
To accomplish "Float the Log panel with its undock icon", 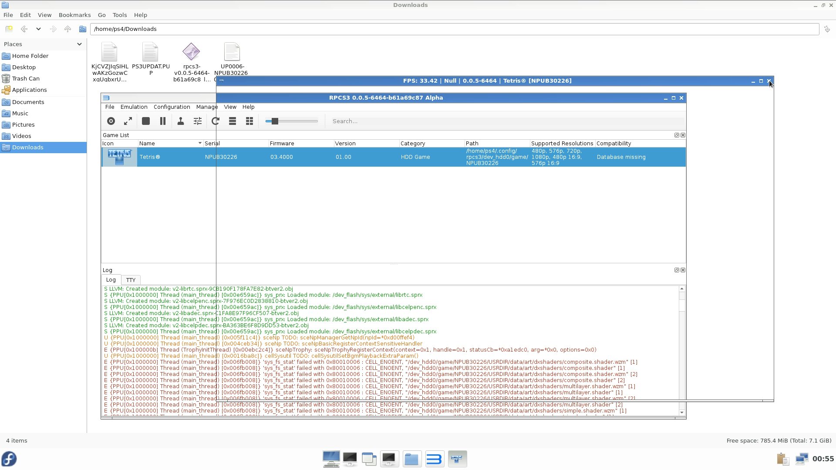I will point(677,270).
